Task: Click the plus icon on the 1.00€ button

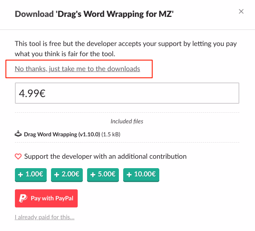Action: point(20,174)
